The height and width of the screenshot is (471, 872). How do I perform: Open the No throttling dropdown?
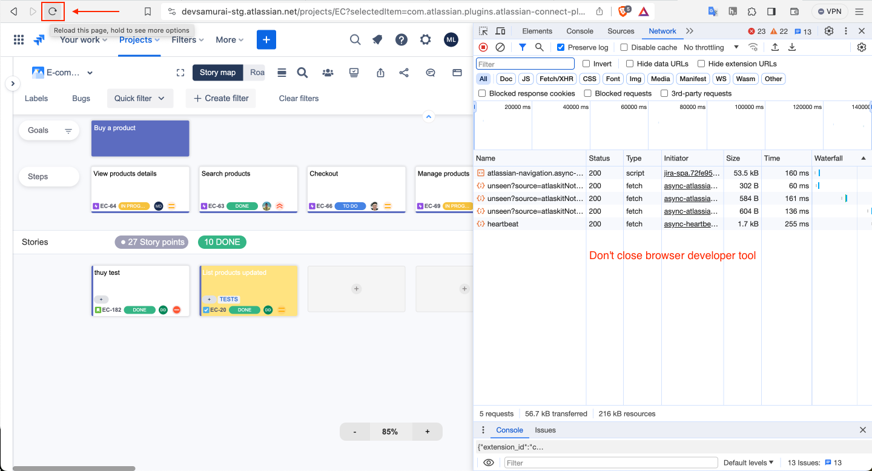(712, 47)
